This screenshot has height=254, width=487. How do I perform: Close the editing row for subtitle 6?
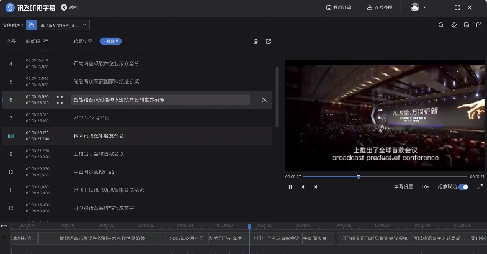[x=264, y=99]
